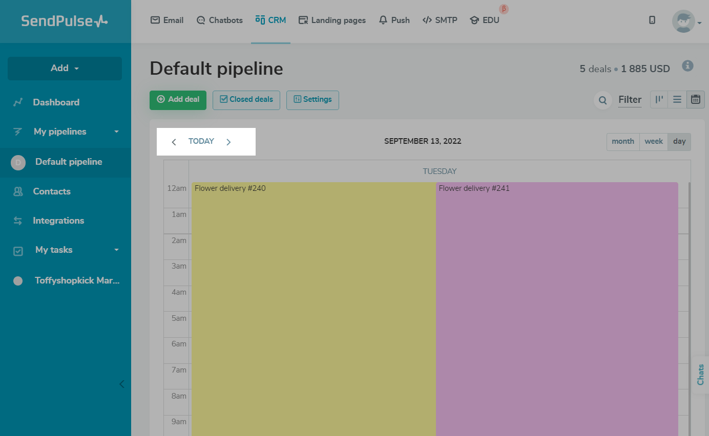This screenshot has height=436, width=709.
Task: Open Closed deals
Action: 246,100
